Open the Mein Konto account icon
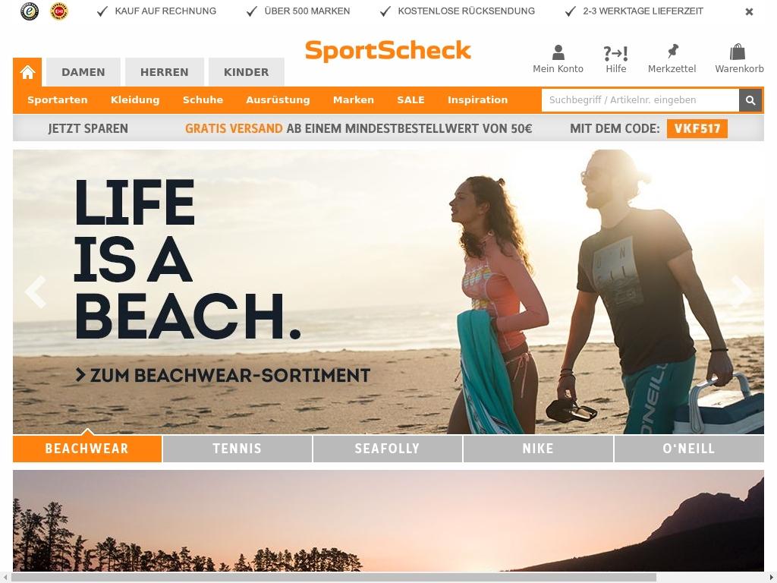The width and height of the screenshot is (777, 583). (558, 52)
